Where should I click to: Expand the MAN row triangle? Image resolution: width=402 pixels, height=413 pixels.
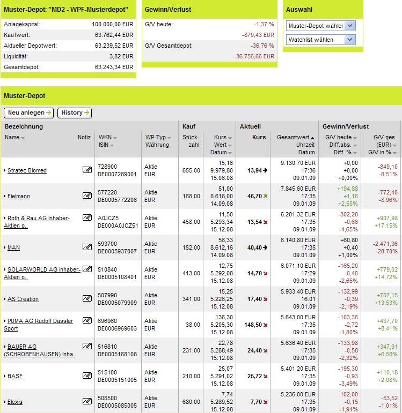(5, 247)
